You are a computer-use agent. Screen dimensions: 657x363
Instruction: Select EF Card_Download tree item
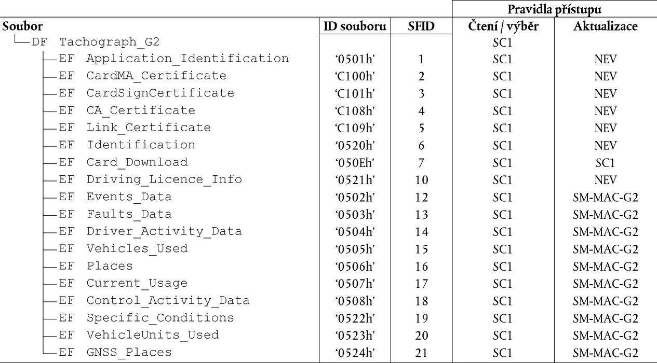coord(123,162)
